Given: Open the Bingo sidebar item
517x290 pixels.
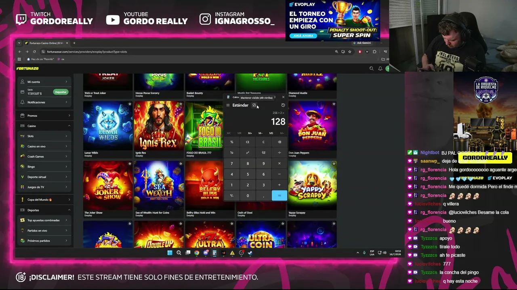Looking at the screenshot, I should 44,167.
